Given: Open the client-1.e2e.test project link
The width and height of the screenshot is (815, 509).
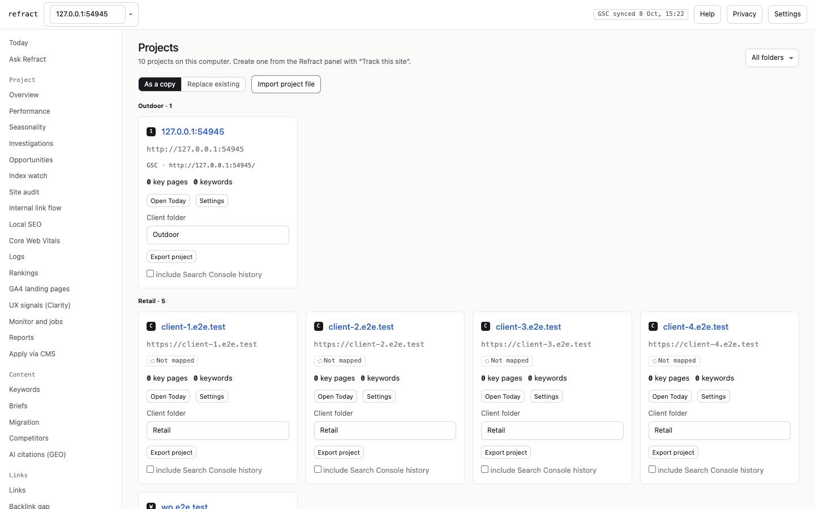Looking at the screenshot, I should [x=193, y=327].
